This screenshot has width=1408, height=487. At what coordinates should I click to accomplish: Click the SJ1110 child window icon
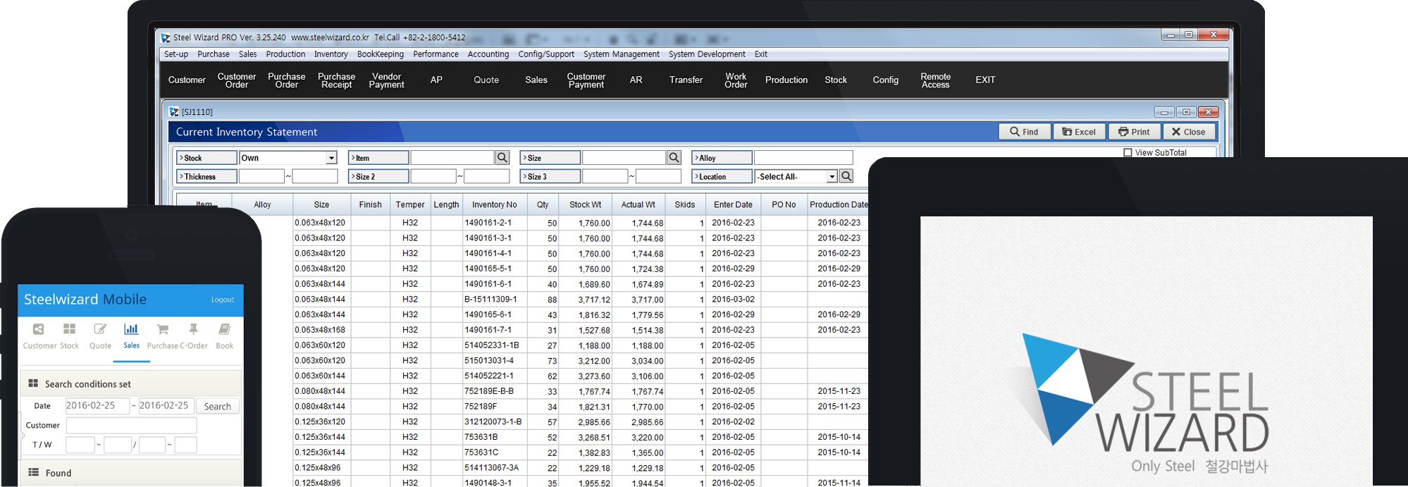coord(174,111)
